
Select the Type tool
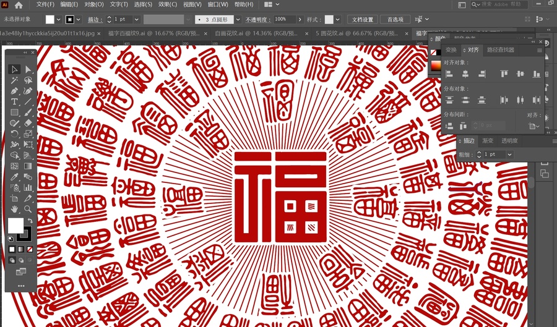pyautogui.click(x=14, y=102)
